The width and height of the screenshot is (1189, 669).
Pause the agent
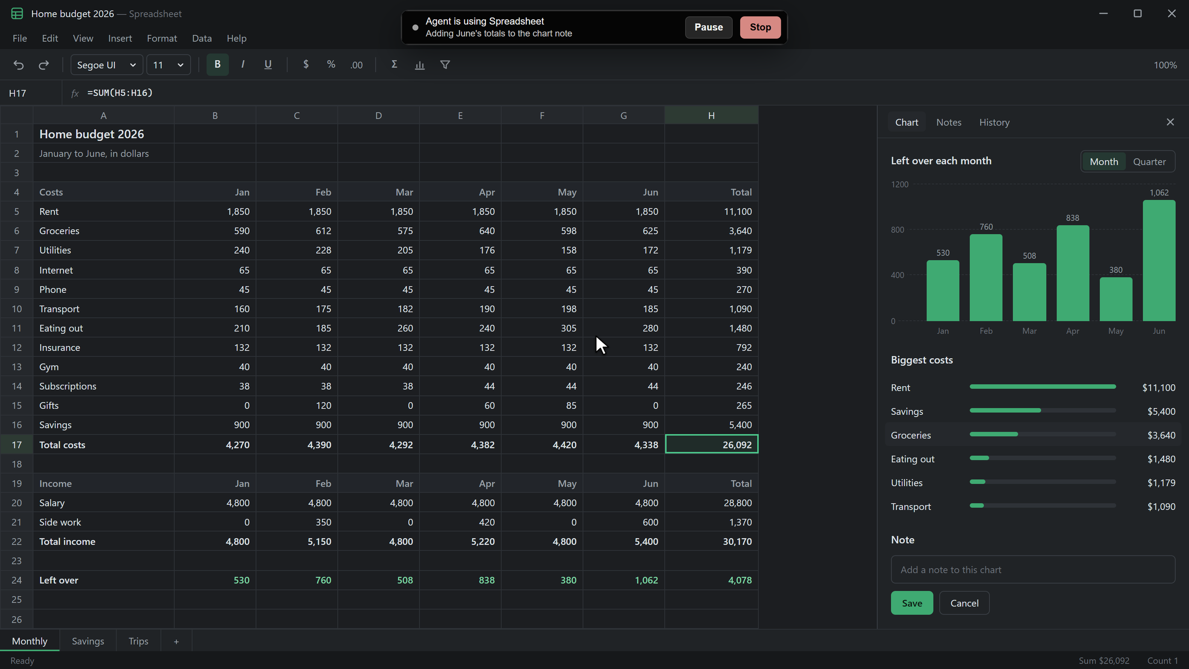click(708, 27)
